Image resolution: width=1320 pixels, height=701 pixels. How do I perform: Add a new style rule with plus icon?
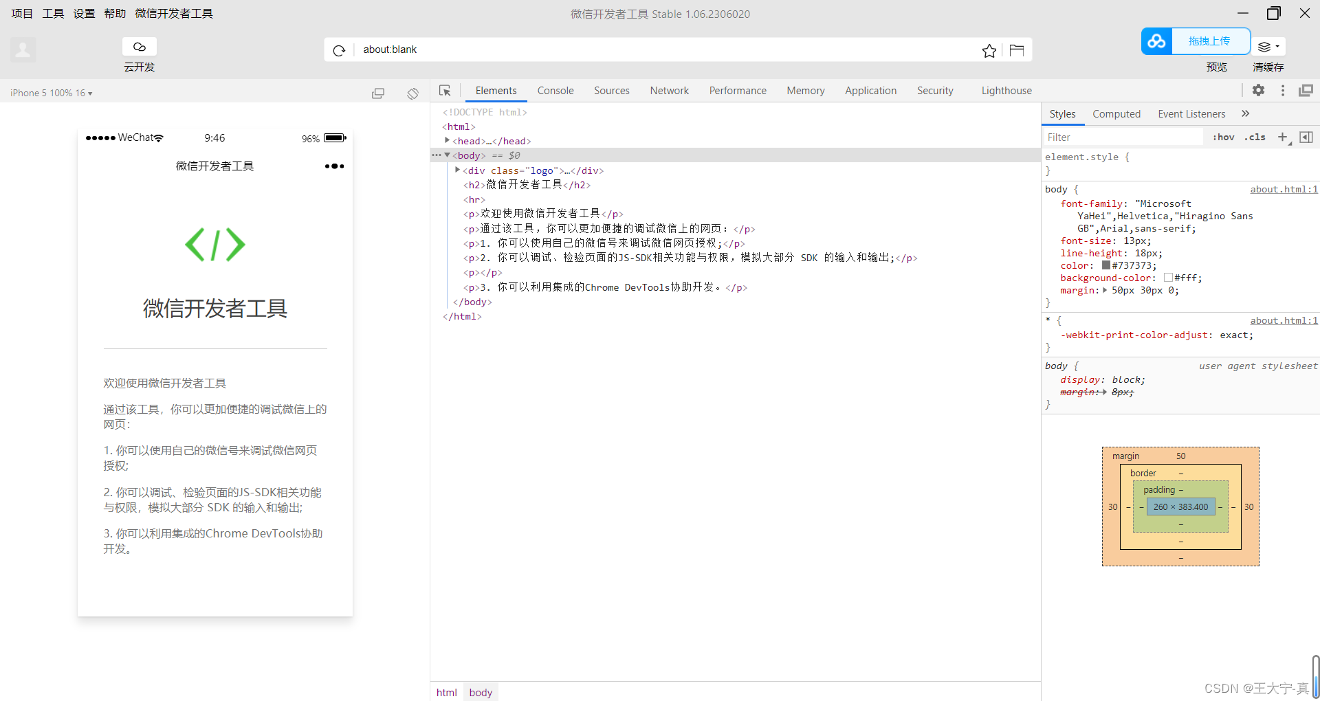click(1283, 137)
